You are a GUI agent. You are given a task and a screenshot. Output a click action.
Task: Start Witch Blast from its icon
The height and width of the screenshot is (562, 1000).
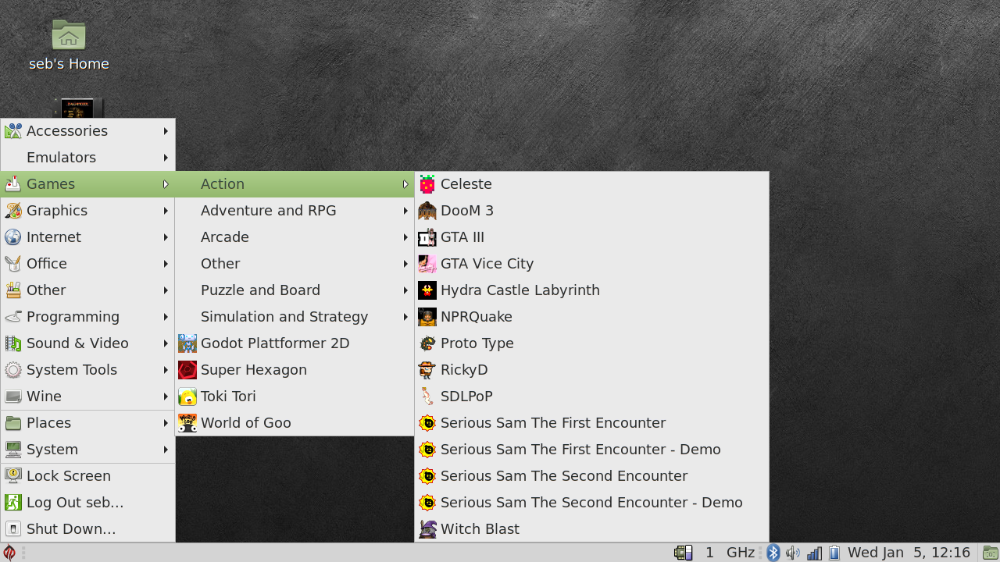[x=427, y=529]
